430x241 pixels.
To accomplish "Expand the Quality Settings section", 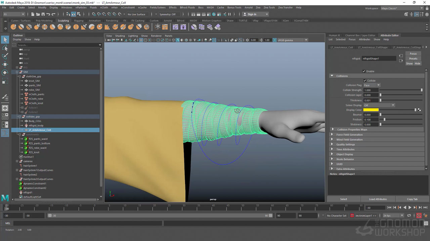I will pyautogui.click(x=345, y=145).
